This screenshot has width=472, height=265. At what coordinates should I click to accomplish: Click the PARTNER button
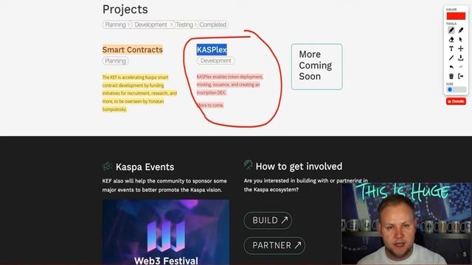[274, 245]
